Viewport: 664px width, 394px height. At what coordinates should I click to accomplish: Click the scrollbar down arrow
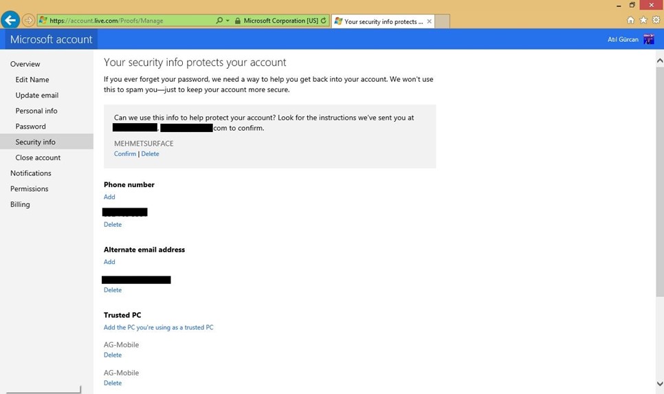pos(660,384)
